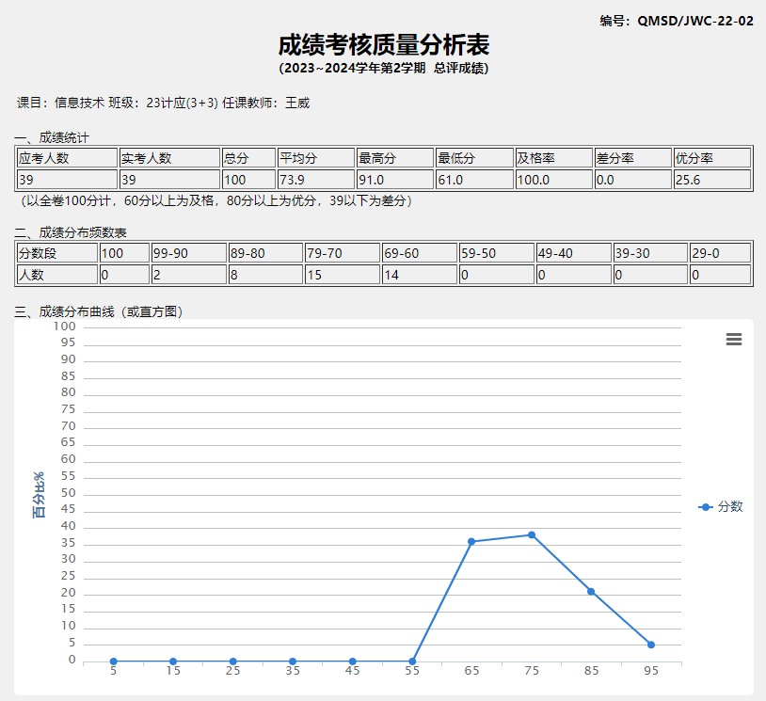The height and width of the screenshot is (701, 766).
Task: Click the title 成绩考核质量分析表
Action: point(384,45)
